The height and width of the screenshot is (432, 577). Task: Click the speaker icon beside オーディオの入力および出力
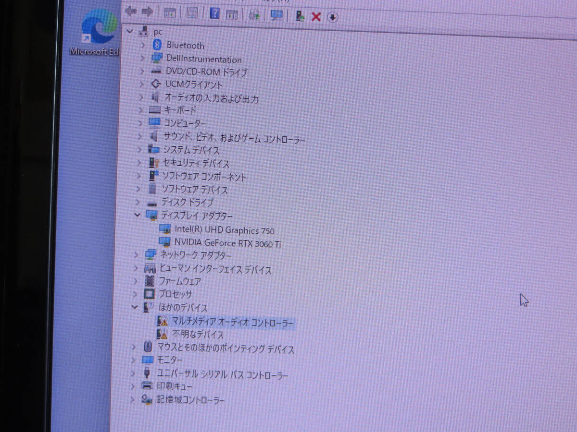(x=155, y=97)
